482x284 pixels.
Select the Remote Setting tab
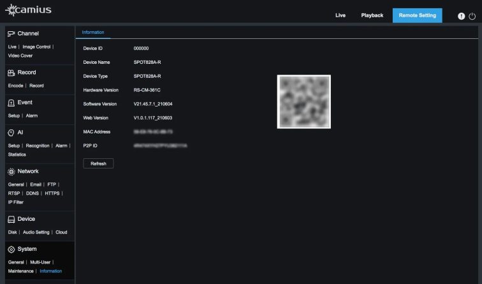tap(417, 15)
